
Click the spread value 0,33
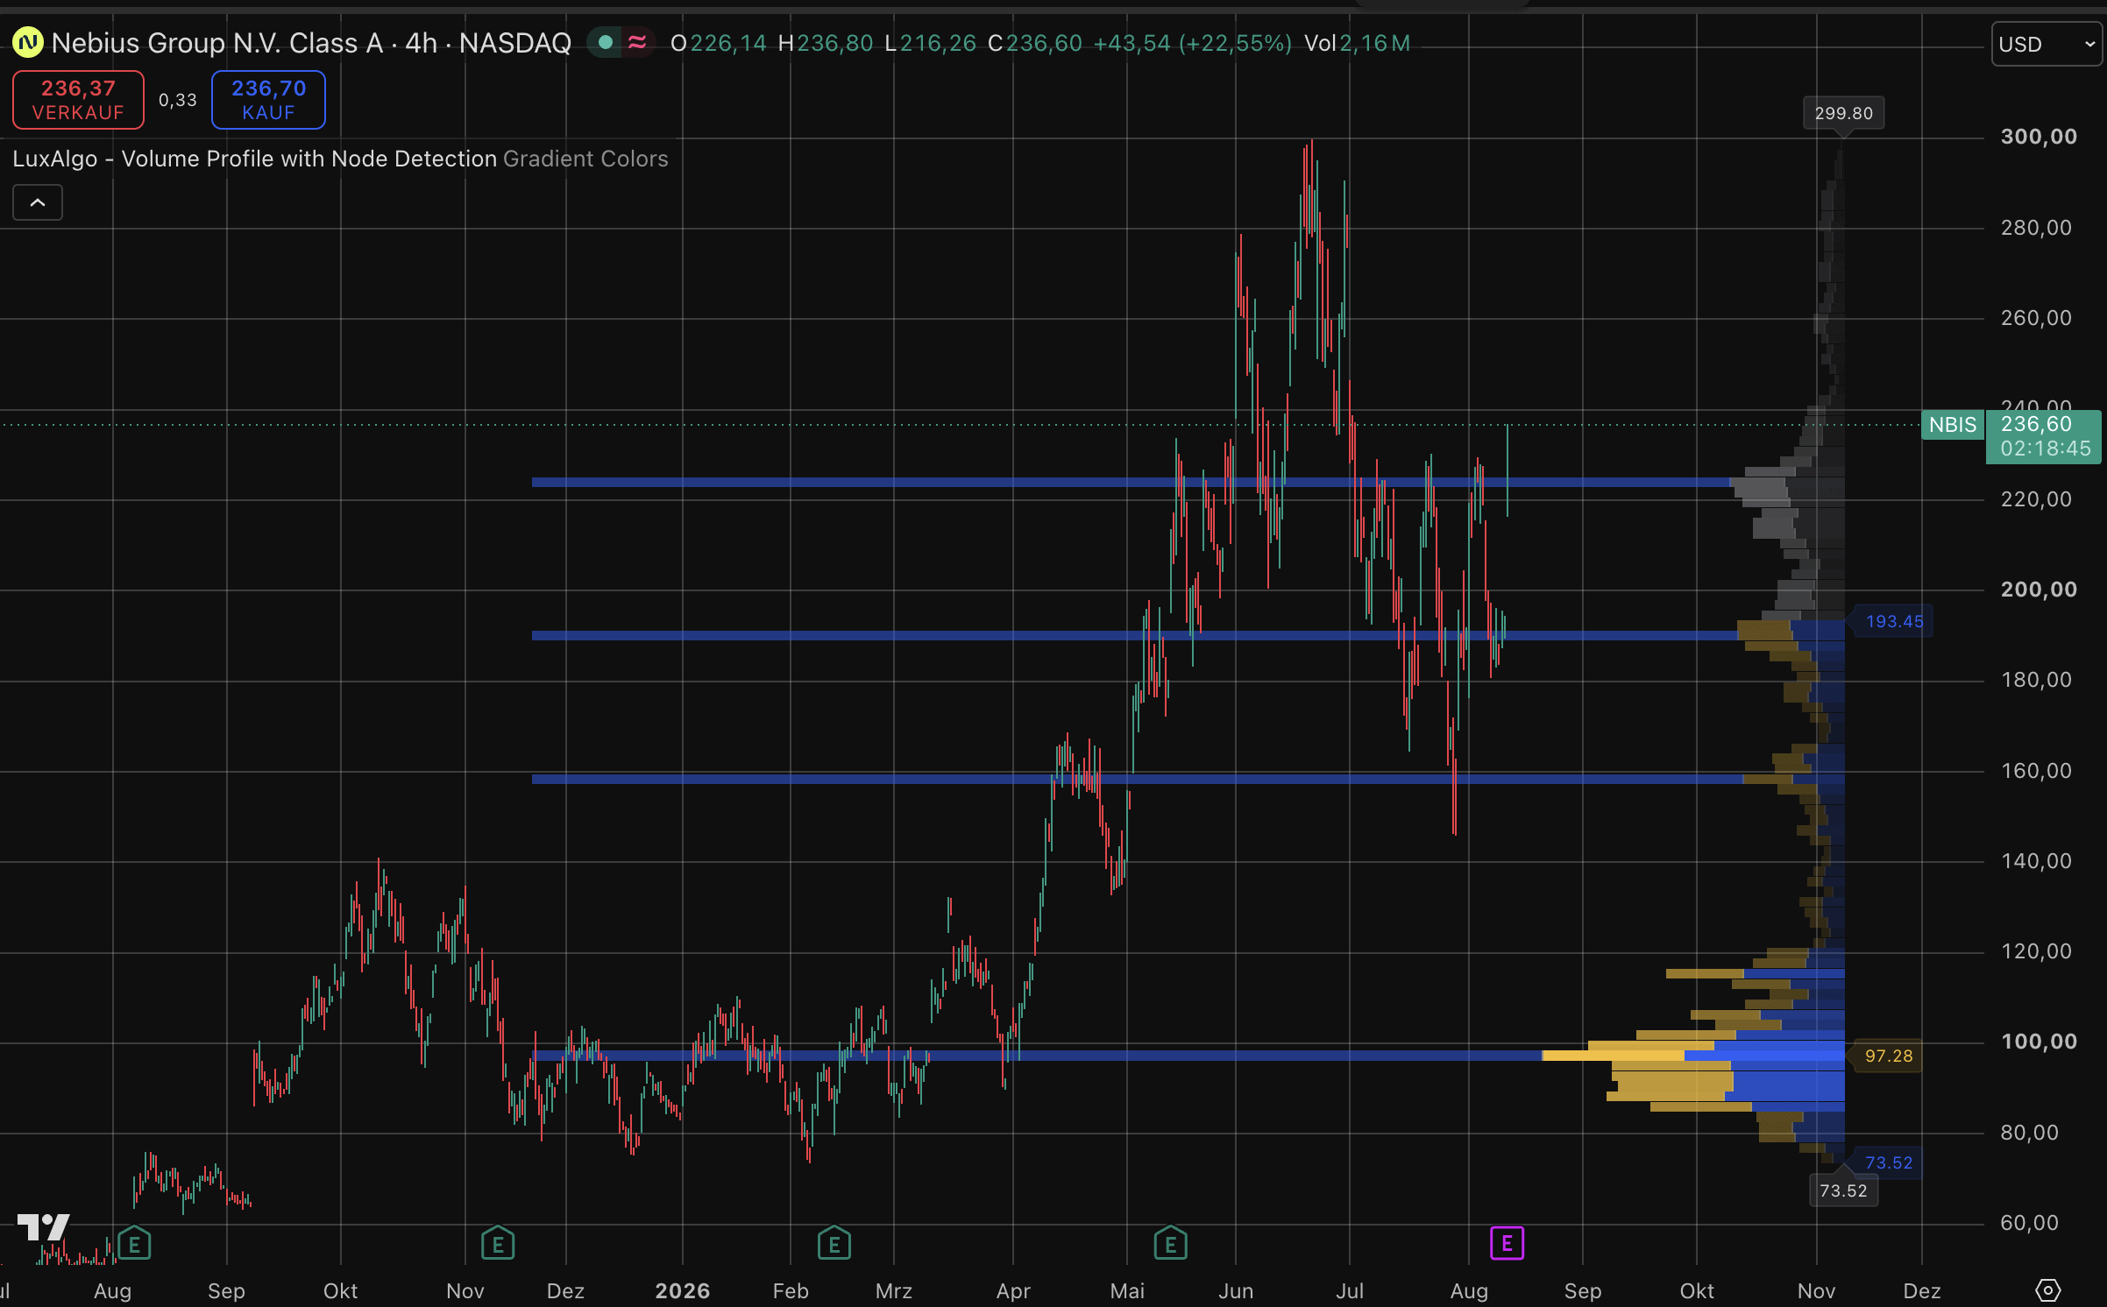[x=178, y=100]
